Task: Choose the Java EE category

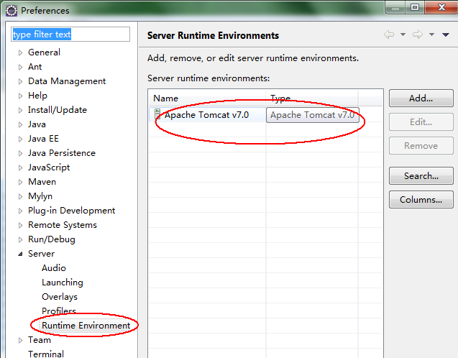Action: click(43, 139)
